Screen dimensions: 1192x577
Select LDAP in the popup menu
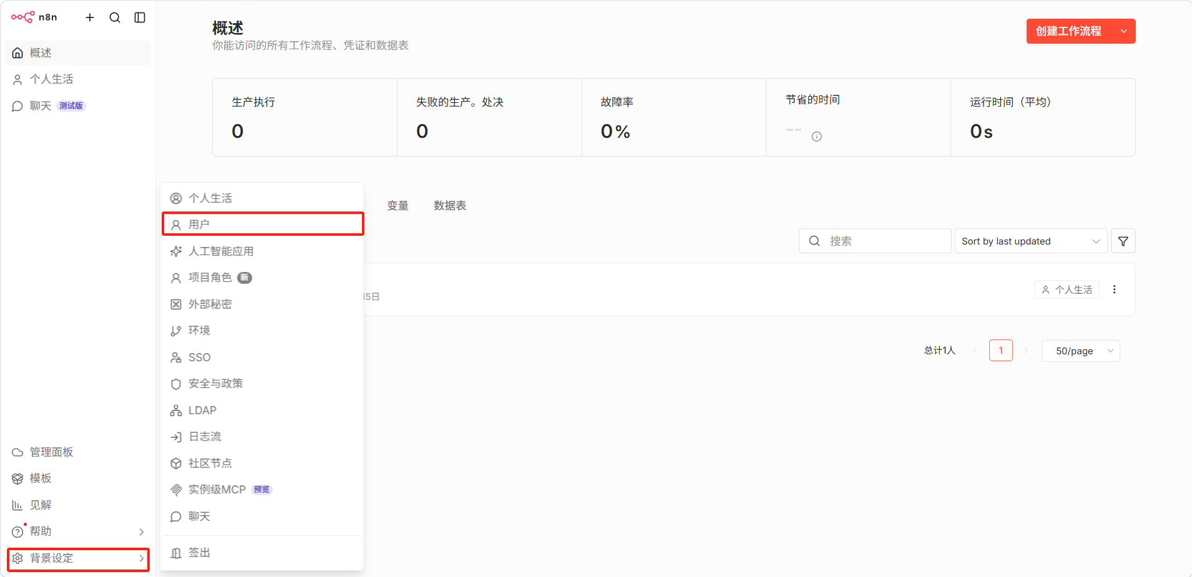click(262, 410)
